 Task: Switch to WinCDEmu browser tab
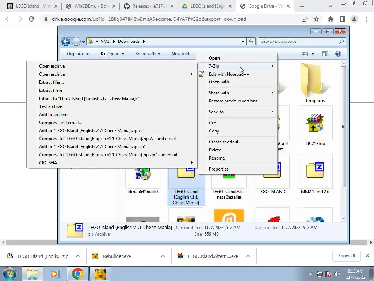[91, 6]
